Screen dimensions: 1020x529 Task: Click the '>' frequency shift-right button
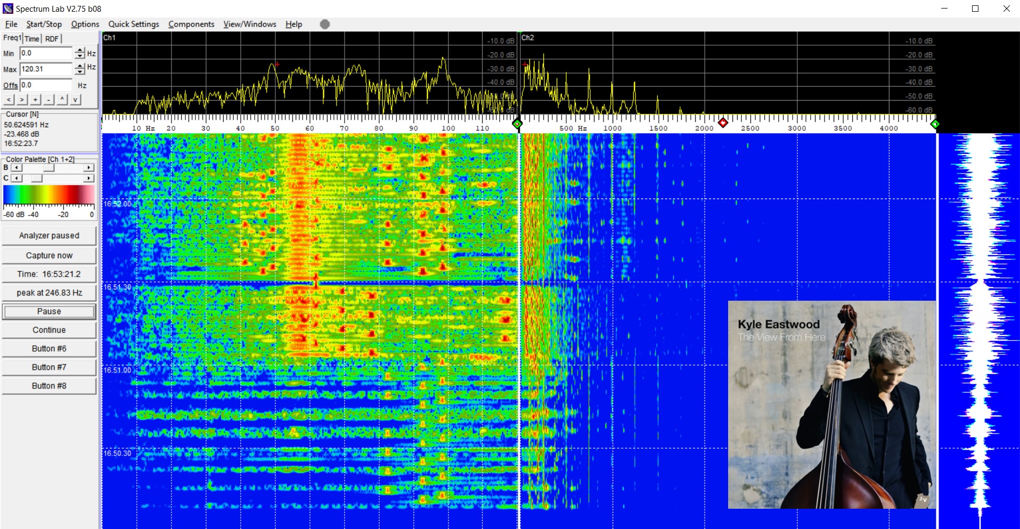coord(22,100)
